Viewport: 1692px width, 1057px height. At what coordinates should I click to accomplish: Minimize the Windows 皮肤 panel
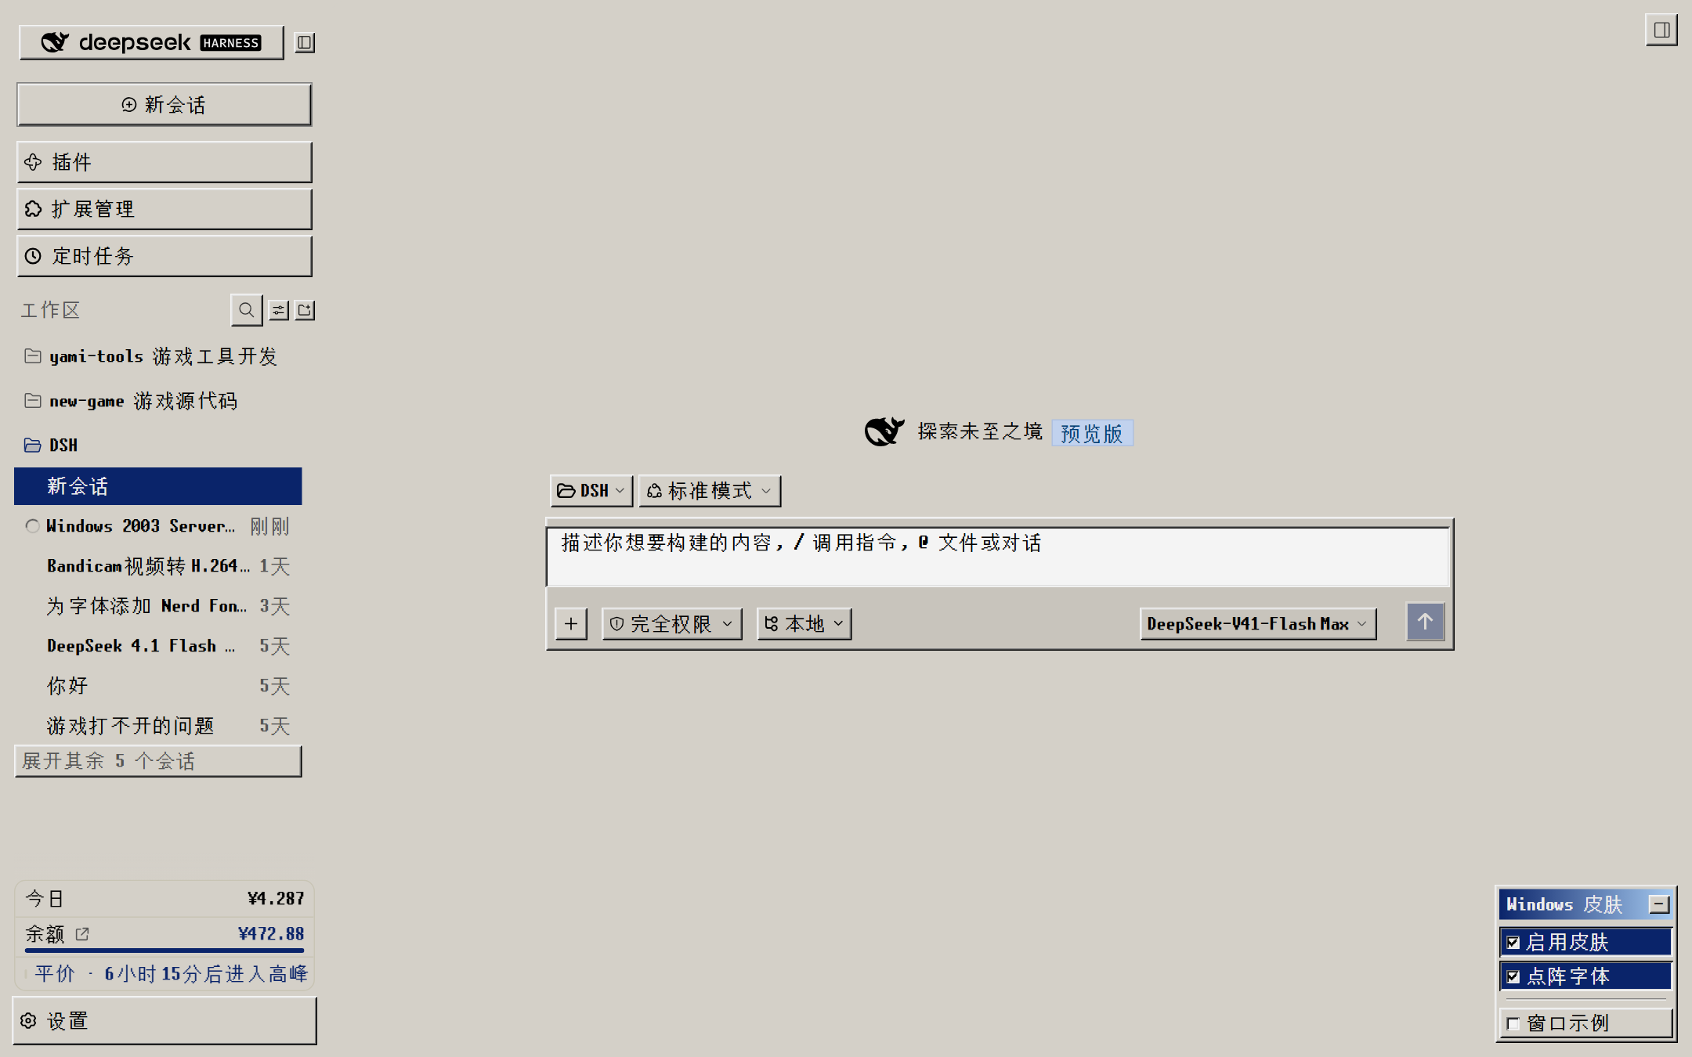[x=1658, y=904]
